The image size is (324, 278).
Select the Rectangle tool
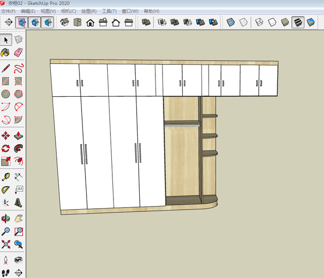(6, 81)
